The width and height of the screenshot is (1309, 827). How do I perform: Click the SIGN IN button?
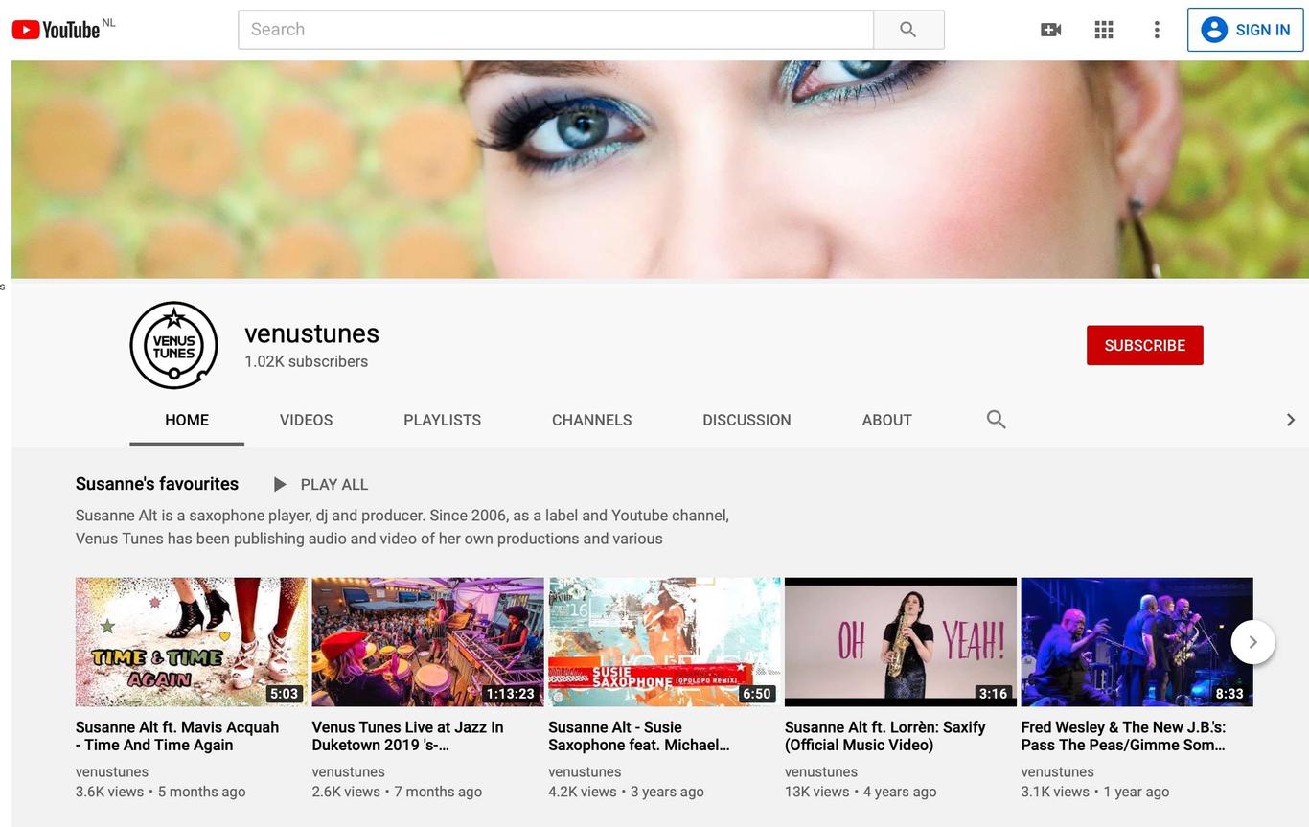click(1246, 30)
